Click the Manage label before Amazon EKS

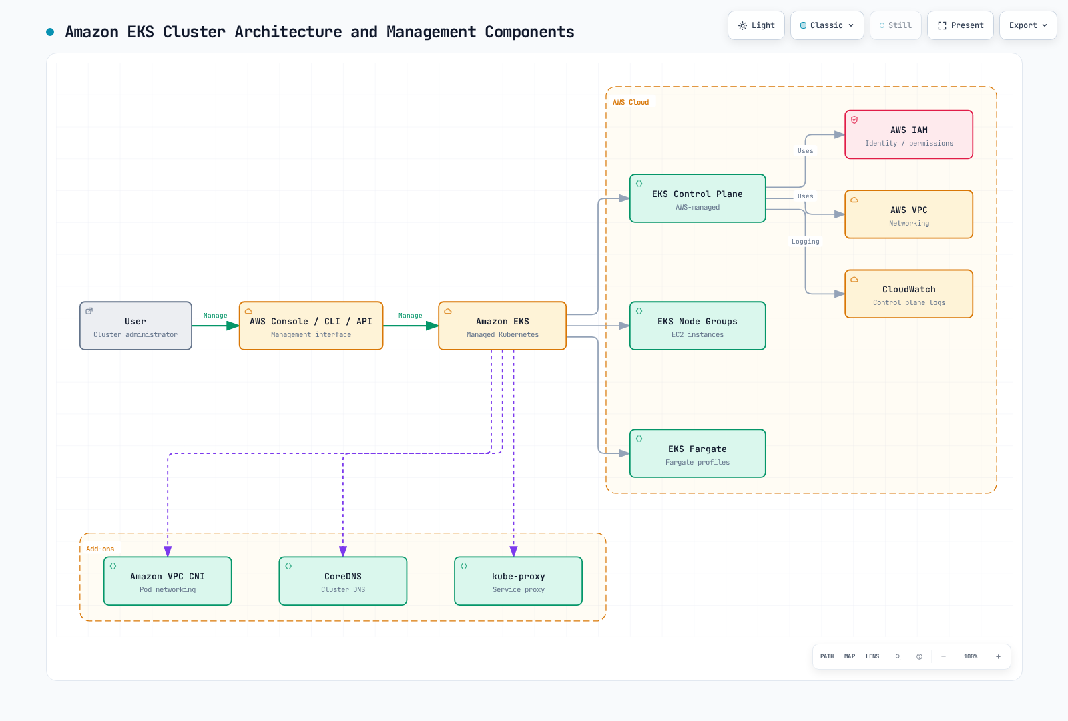click(411, 316)
